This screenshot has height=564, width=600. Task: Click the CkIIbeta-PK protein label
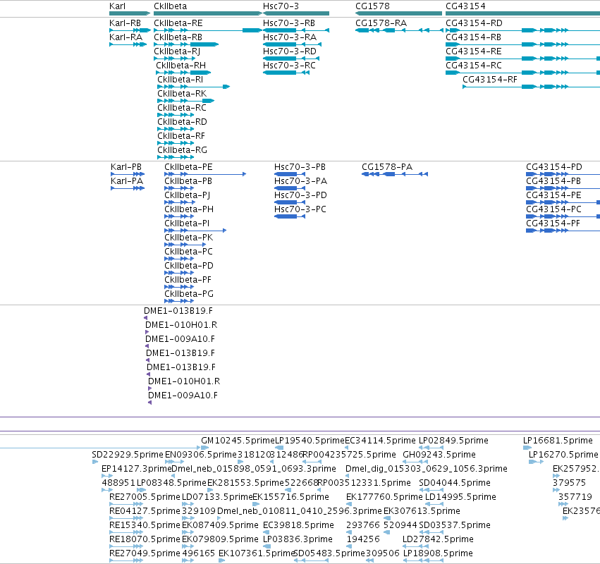189,237
